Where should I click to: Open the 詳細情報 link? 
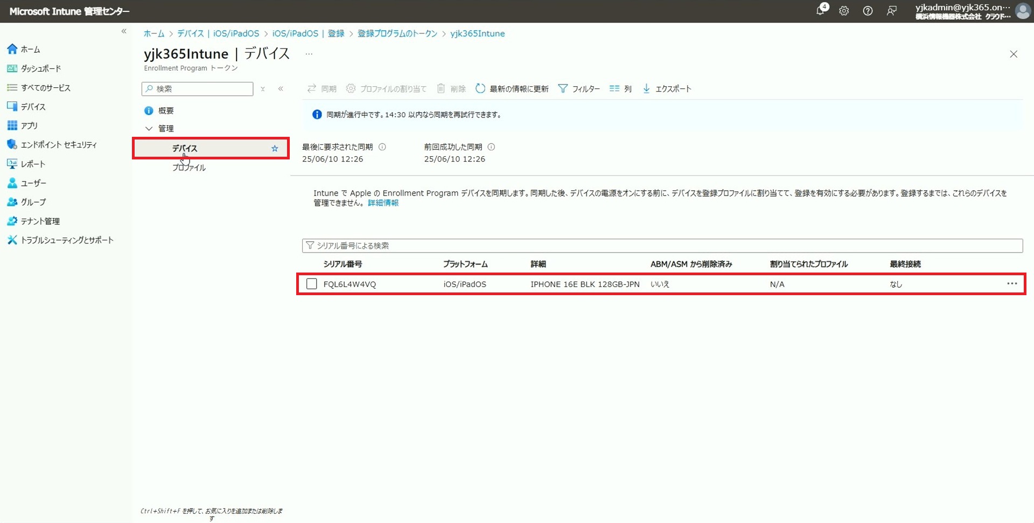point(383,203)
